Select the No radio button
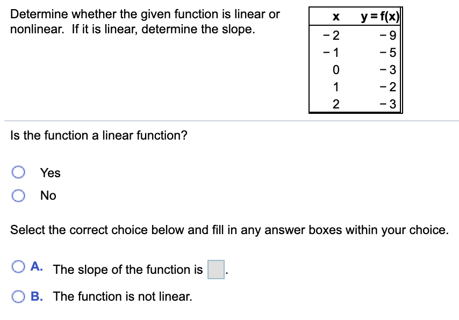The height and width of the screenshot is (320, 459). (x=19, y=195)
